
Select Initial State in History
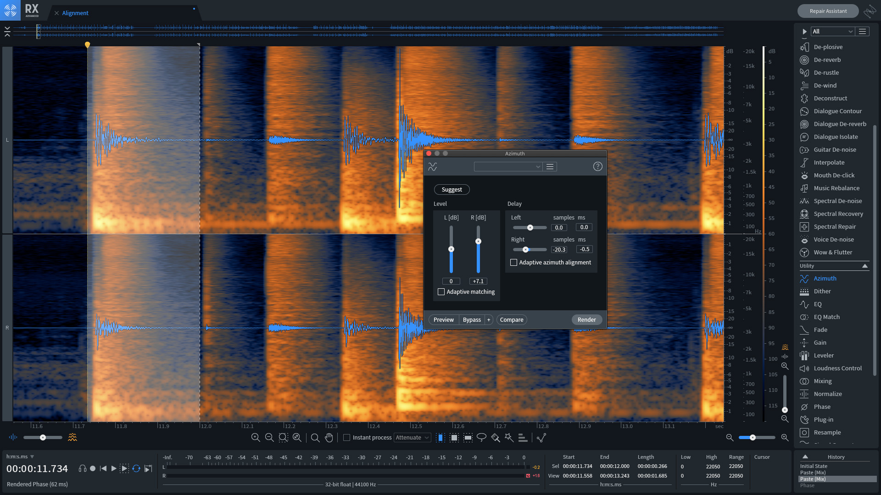tap(814, 467)
